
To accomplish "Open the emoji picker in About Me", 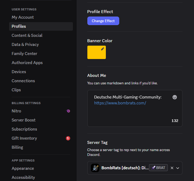I will 175,97.
